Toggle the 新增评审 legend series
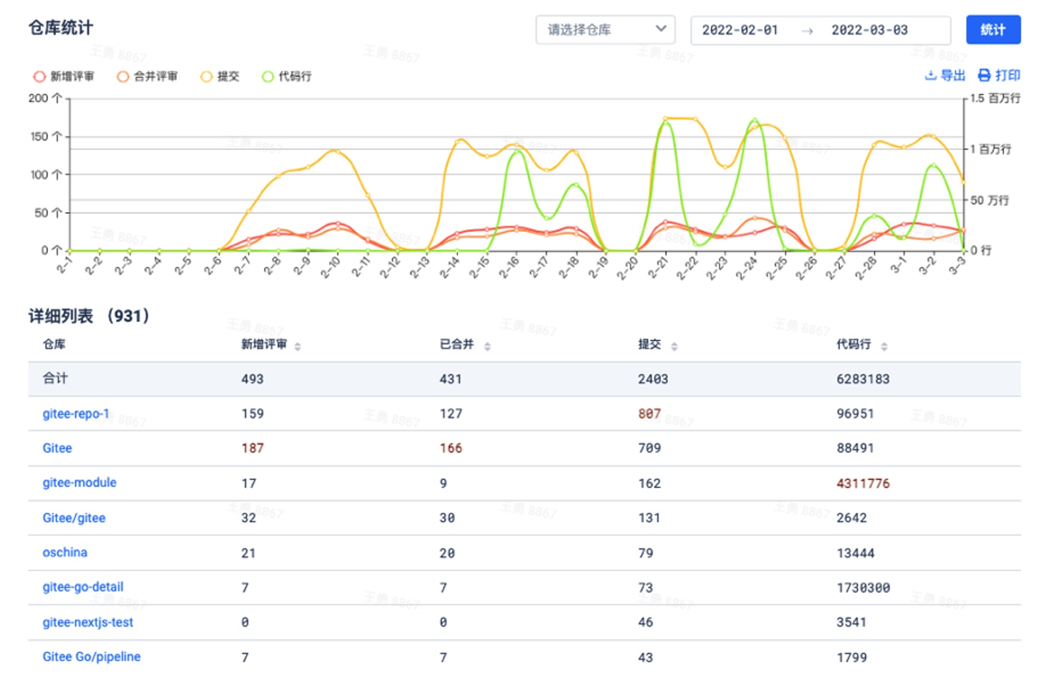Image resolution: width=1057 pixels, height=681 pixels. (x=40, y=77)
